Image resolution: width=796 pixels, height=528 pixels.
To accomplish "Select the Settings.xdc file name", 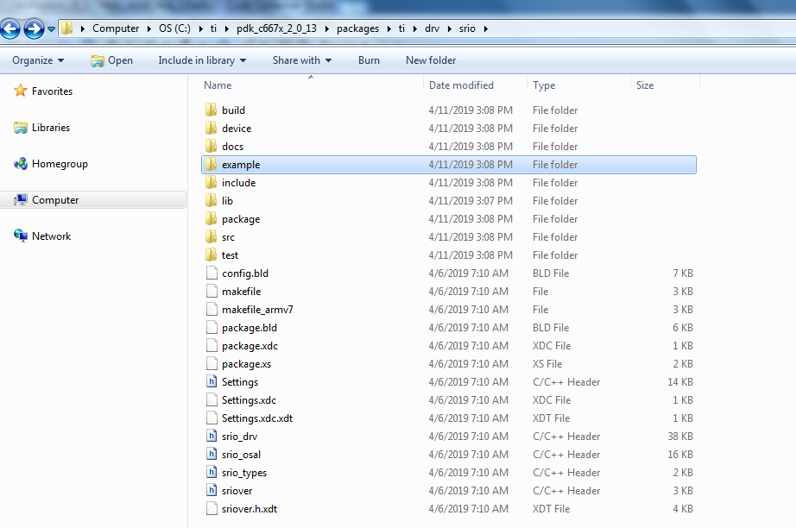I will click(x=249, y=400).
